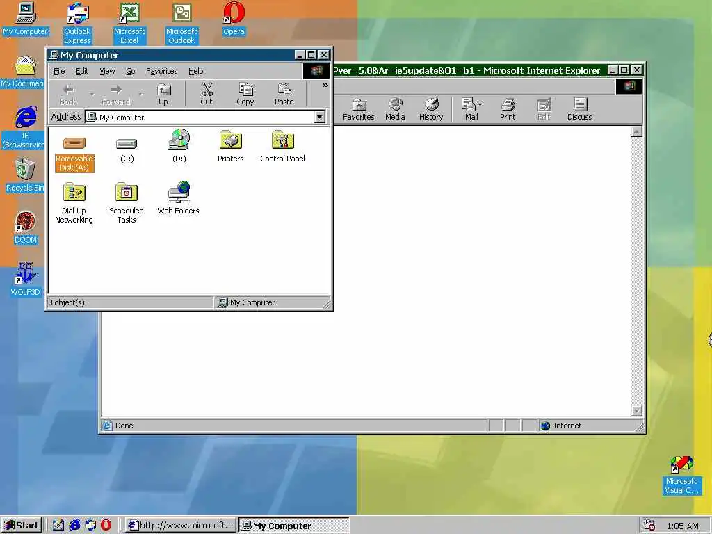712x534 pixels.
Task: Open the View menu in My Computer
Action: [107, 72]
